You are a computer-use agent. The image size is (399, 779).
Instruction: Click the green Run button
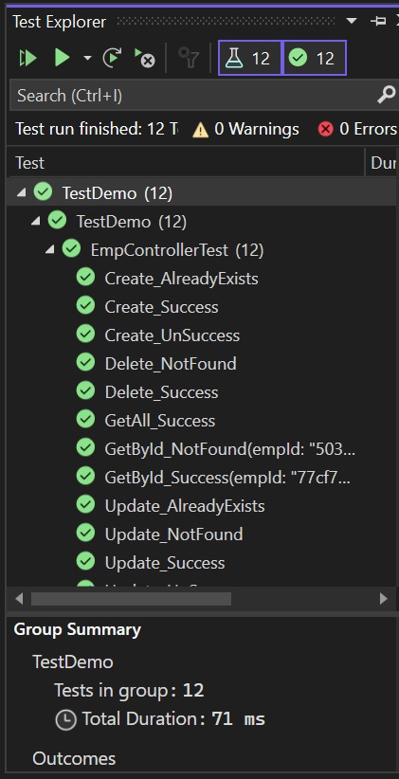(62, 58)
